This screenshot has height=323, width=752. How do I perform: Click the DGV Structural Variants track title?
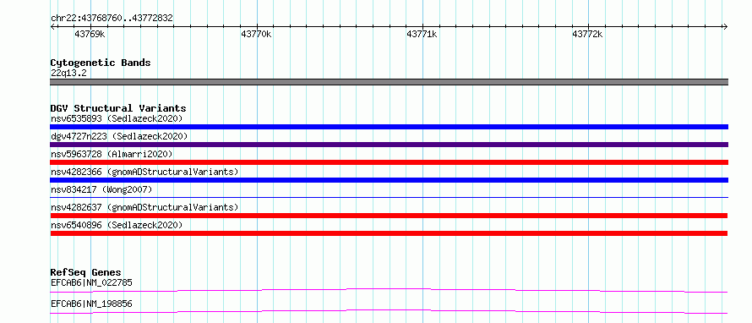click(x=118, y=108)
